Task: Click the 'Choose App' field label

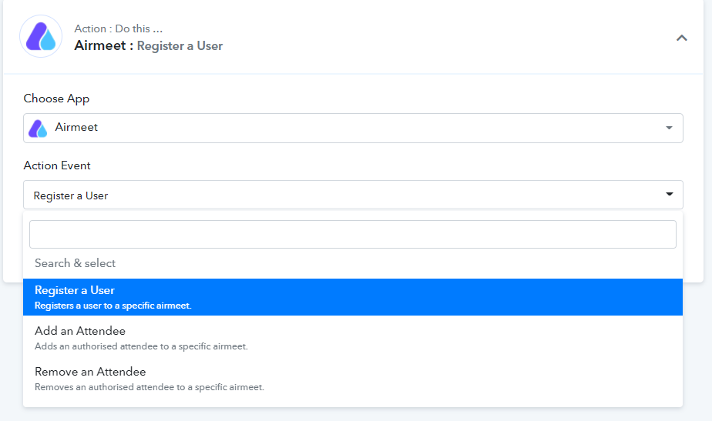Action: click(56, 99)
